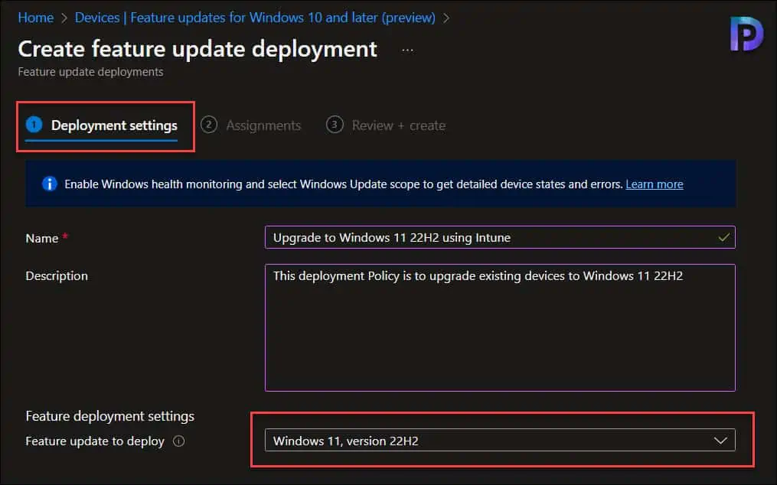Select the Deployment settings tab

102,125
